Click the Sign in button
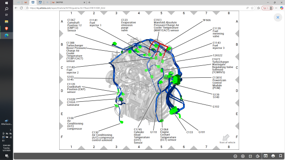Image resolution: width=285 pixels, height=160 pixels. tap(267, 8)
